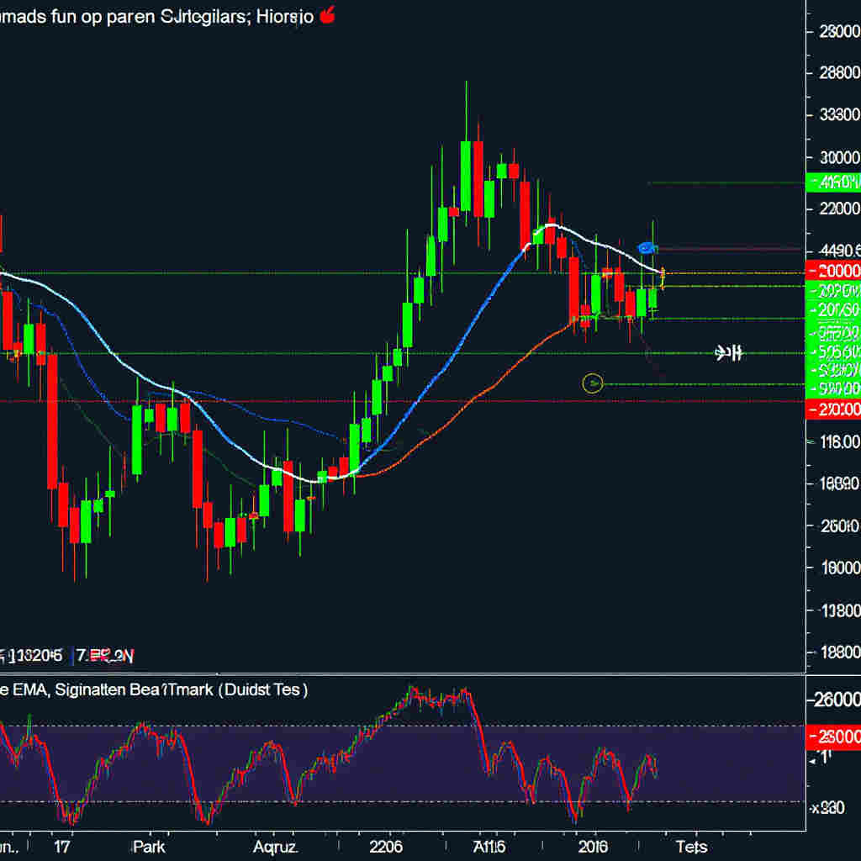This screenshot has width=861, height=861.
Task: Open the price readout at chart bottom-left
Action: click(x=67, y=655)
